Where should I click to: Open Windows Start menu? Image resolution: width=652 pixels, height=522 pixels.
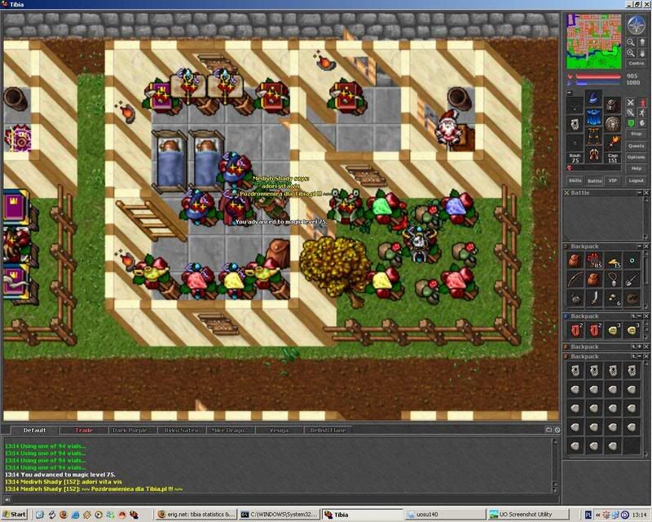[x=15, y=515]
